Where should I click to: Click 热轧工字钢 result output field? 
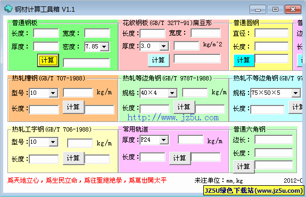[97, 159]
